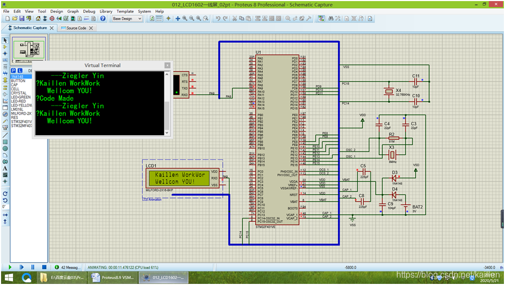Click the Virtual Terminal scroll-down arrow
Screen dimensions: 505x285
click(167, 132)
